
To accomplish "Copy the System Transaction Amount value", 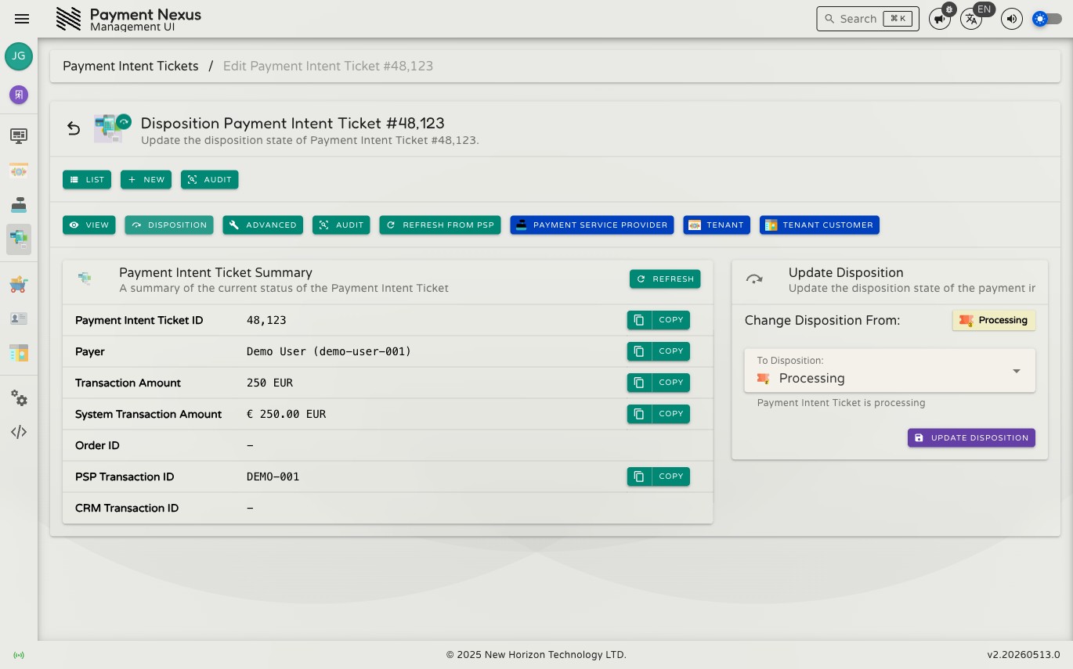I will pyautogui.click(x=659, y=414).
